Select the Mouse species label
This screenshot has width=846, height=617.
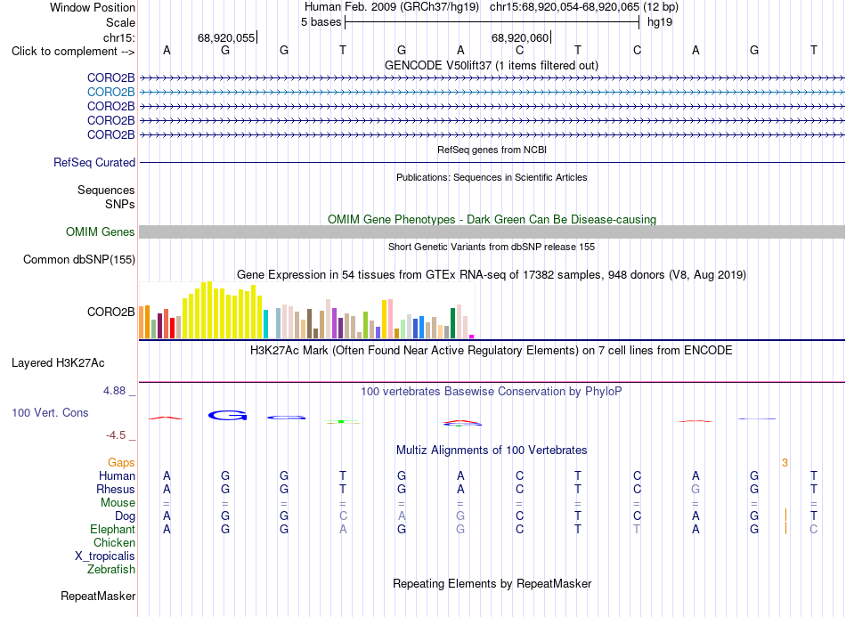click(118, 503)
